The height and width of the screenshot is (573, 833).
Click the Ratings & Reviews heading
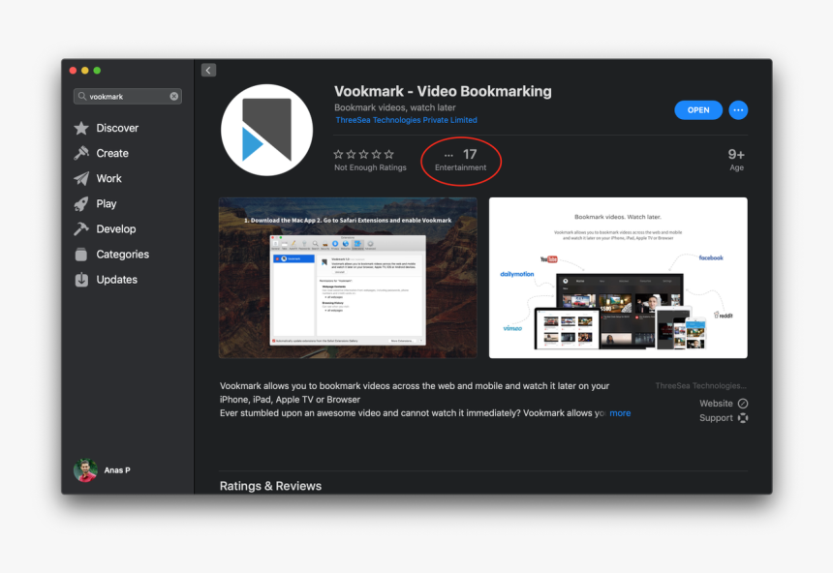tap(270, 486)
